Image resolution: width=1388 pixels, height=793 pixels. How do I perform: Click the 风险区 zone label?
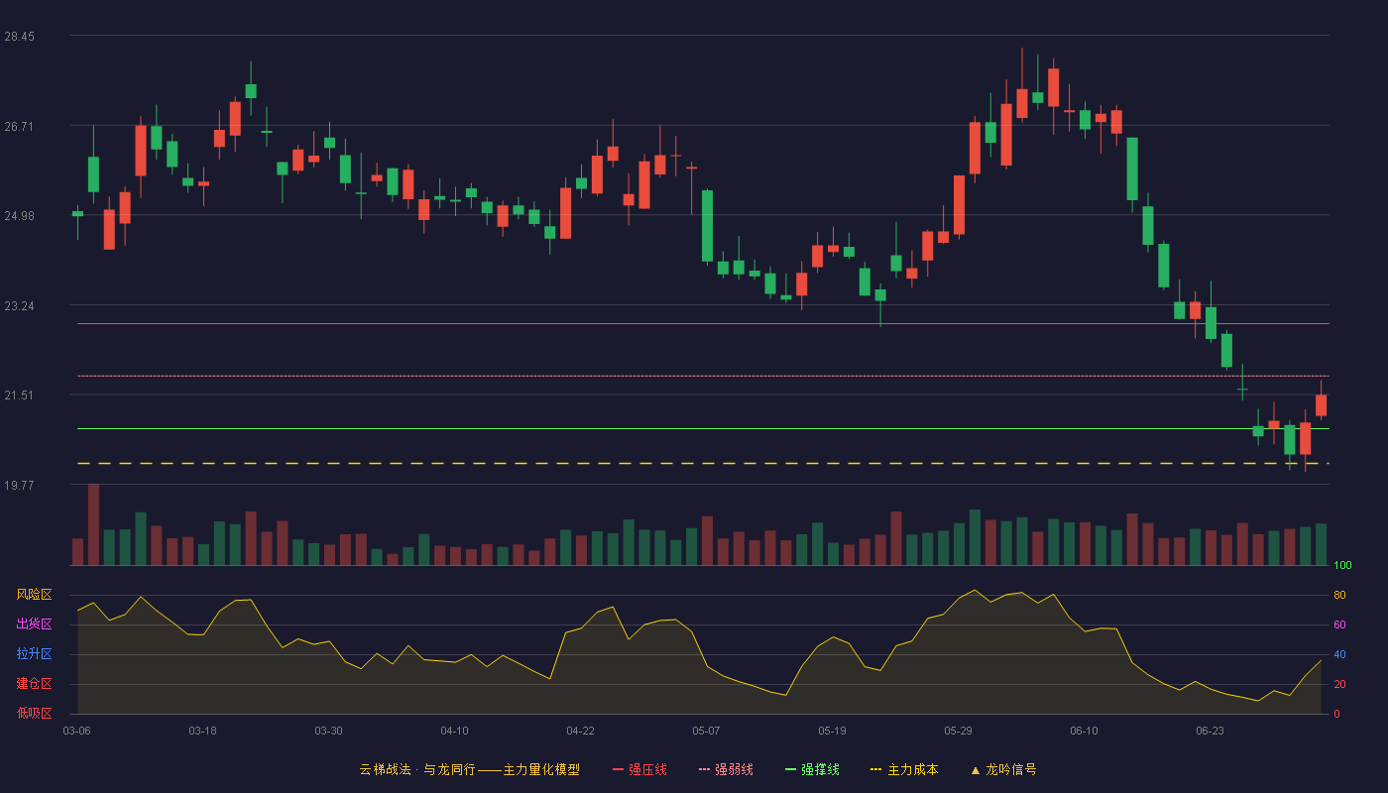tap(34, 595)
